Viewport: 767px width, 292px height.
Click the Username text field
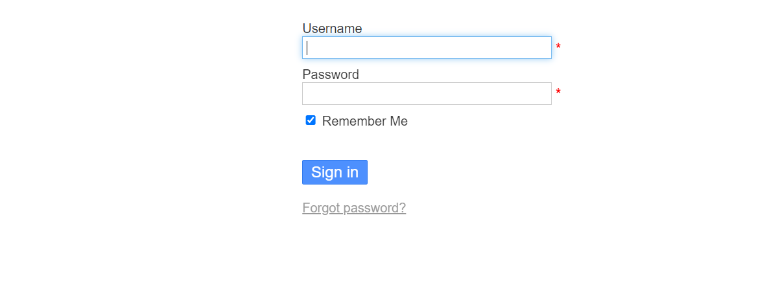click(427, 48)
